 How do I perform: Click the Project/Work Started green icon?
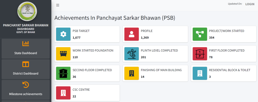200,34
